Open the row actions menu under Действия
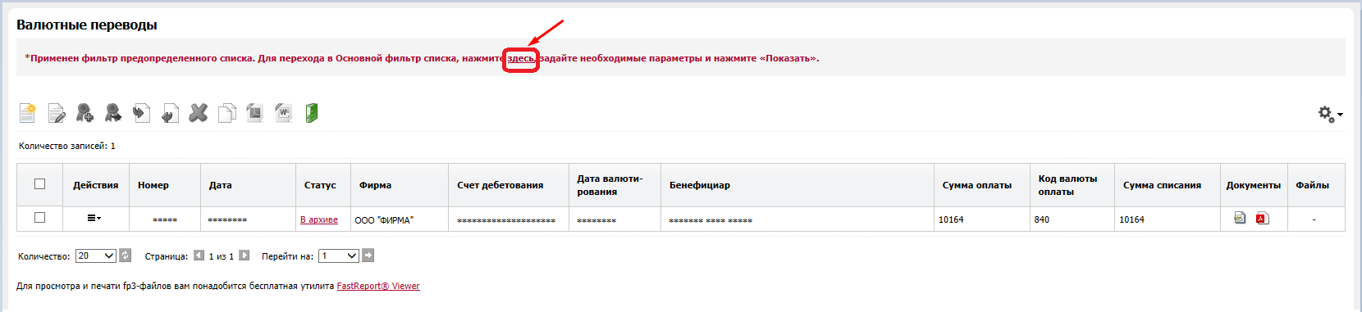This screenshot has height=312, width=1362. tap(94, 218)
